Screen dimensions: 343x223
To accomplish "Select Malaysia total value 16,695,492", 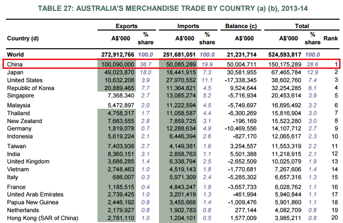I will (286, 105).
